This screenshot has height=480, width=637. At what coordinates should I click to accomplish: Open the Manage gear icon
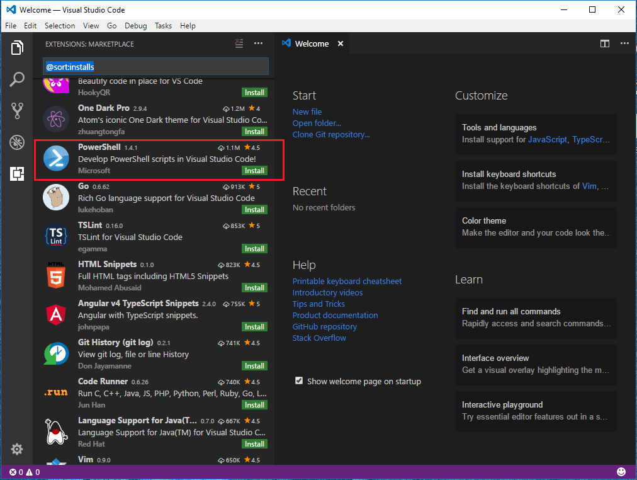17,449
